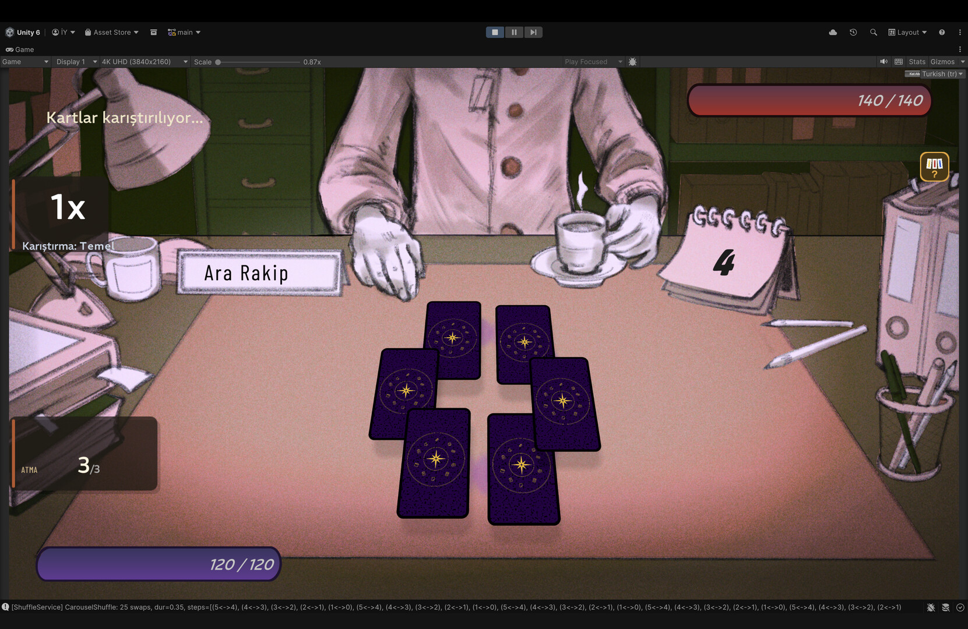Open the Game tab three-dot options menu
The image size is (968, 629).
[960, 50]
